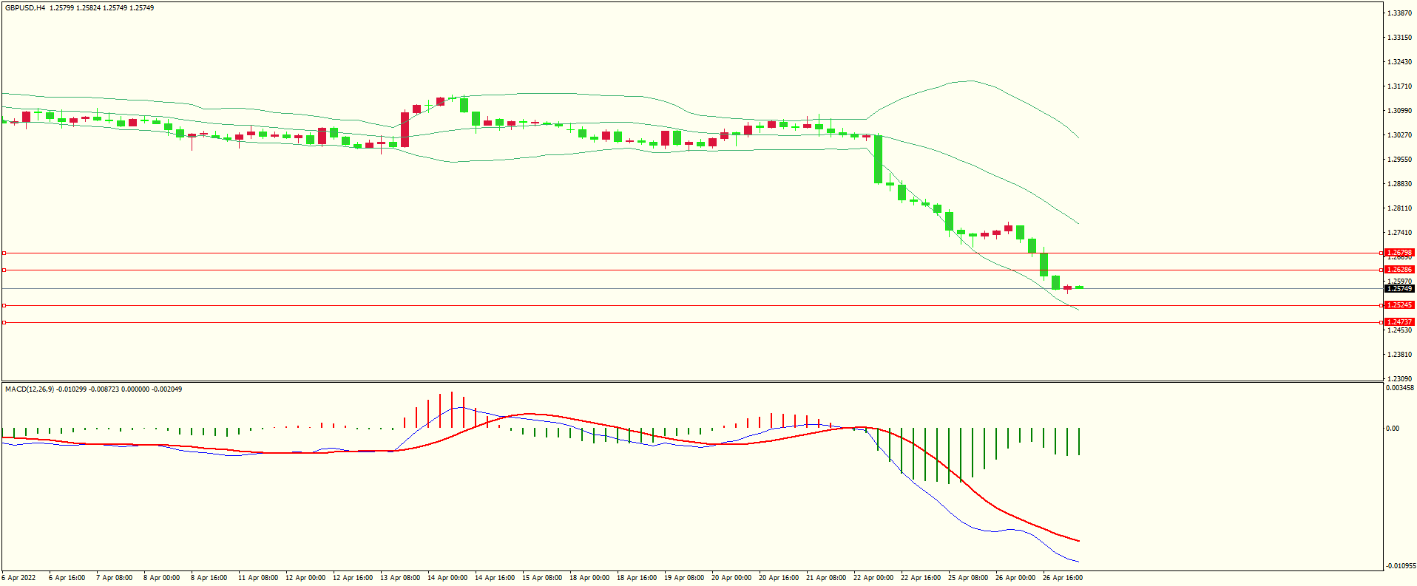Click the red 1.26286 price label
This screenshot has width=1417, height=586.
(x=1399, y=270)
